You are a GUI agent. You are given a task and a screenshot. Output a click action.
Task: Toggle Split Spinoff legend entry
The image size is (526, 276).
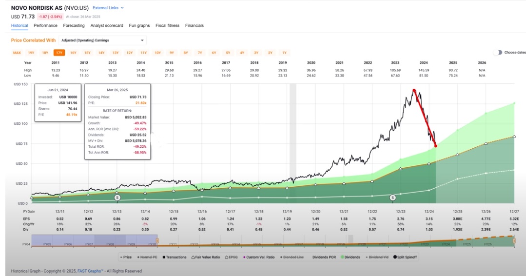(405, 257)
